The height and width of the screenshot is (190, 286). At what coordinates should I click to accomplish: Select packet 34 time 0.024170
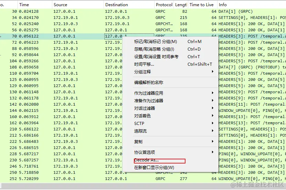pos(29,18)
